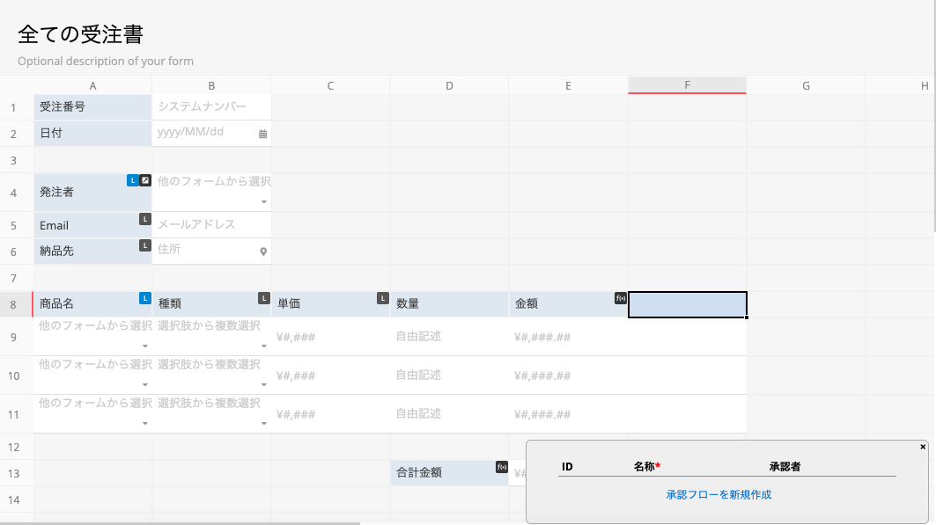The image size is (936, 525).
Task: Select row 8 header number
Action: [x=14, y=304]
